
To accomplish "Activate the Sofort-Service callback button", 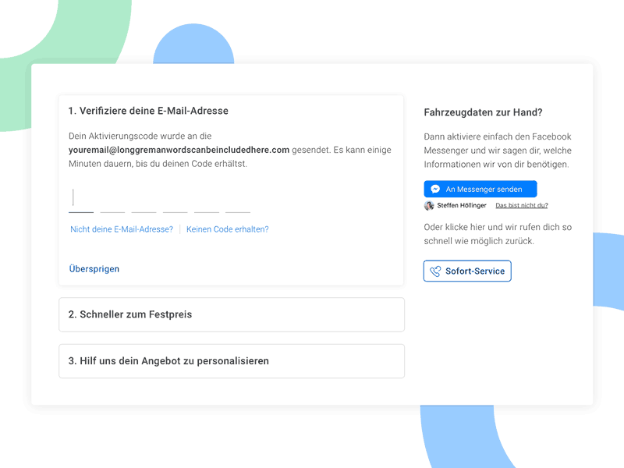I will tap(467, 271).
